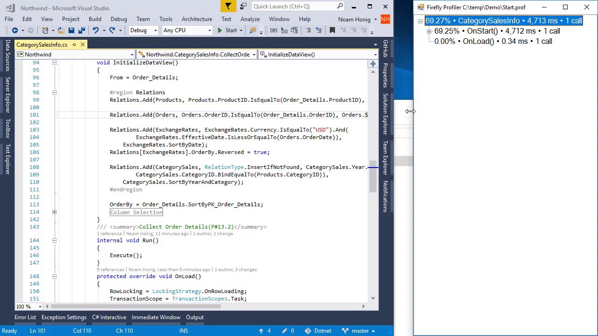Open the Exception Settings tab
The image size is (598, 336).
[x=64, y=317]
